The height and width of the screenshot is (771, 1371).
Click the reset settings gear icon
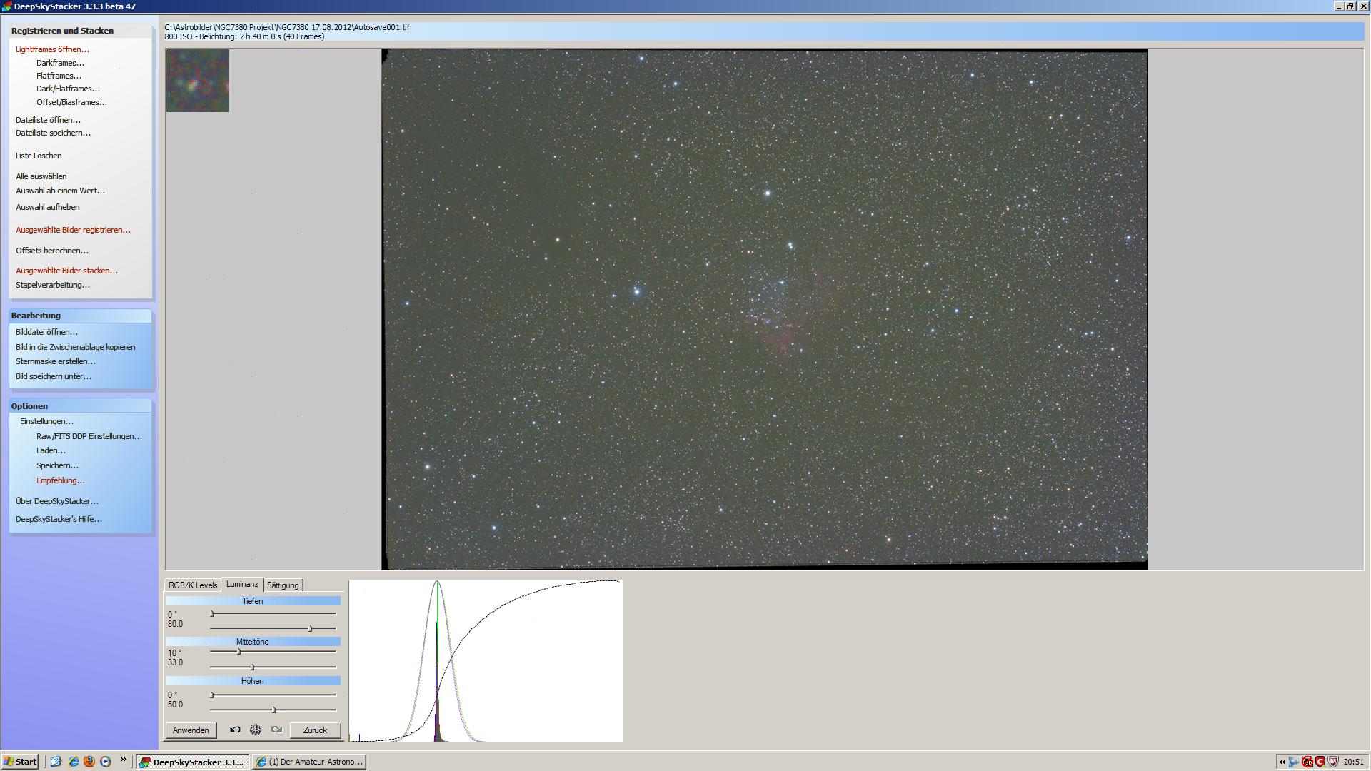click(256, 730)
